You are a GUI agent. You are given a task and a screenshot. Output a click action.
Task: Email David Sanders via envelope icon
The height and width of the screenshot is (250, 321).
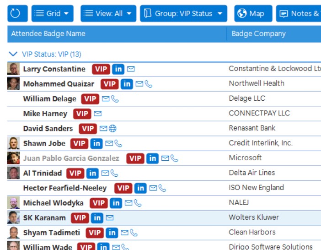[103, 129]
